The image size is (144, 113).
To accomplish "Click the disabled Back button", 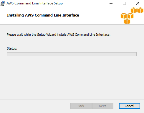I will (x=81, y=106).
